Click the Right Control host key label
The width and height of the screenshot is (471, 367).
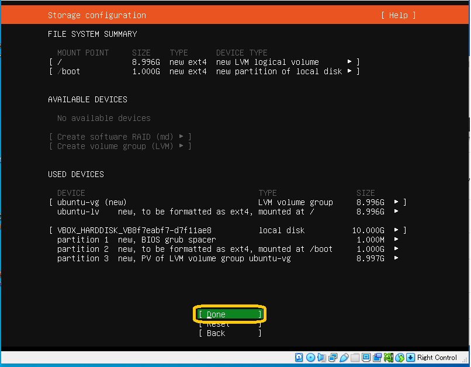pyautogui.click(x=437, y=358)
